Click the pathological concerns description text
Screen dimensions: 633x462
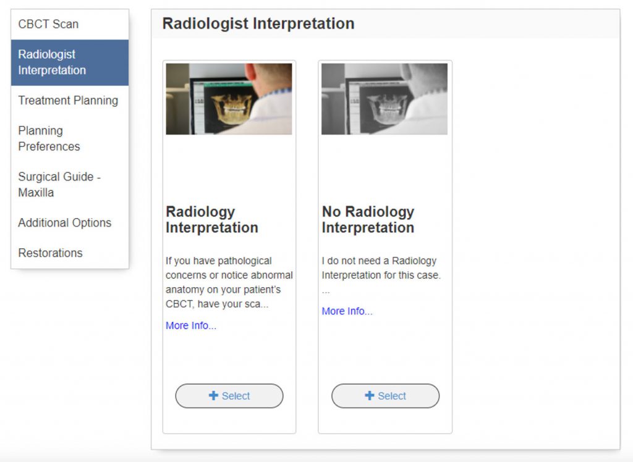[229, 282]
